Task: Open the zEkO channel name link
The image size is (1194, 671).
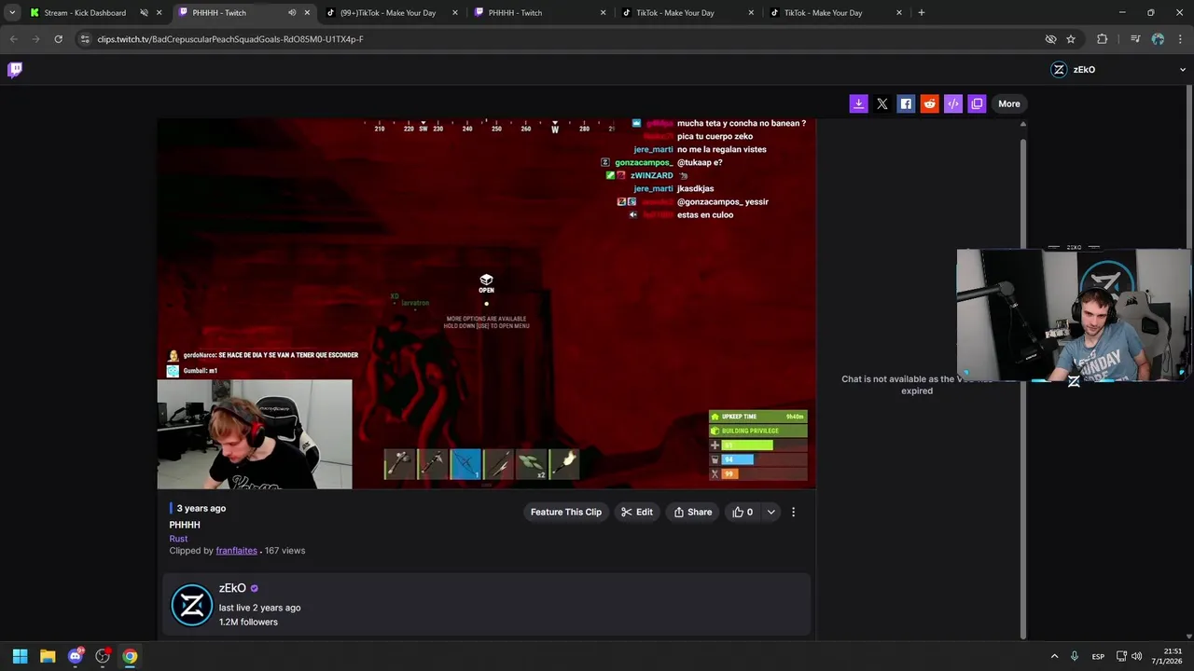Action: point(232,588)
